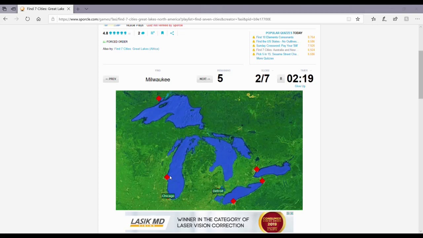Click the PREV button

click(111, 79)
